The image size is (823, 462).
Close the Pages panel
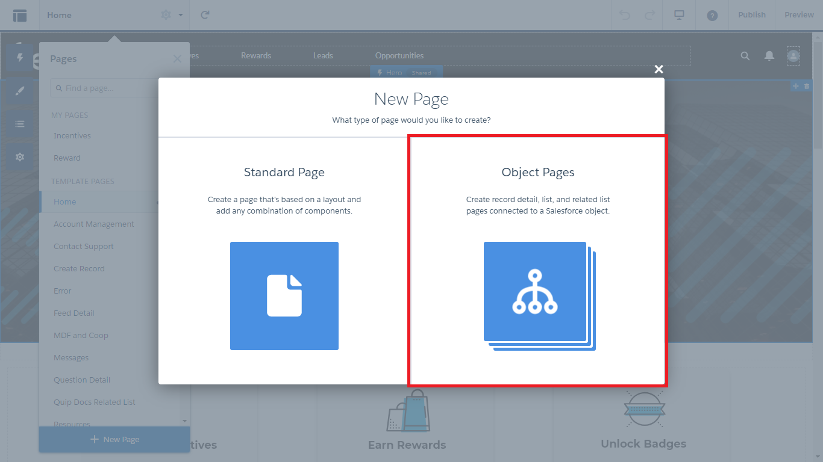(177, 59)
